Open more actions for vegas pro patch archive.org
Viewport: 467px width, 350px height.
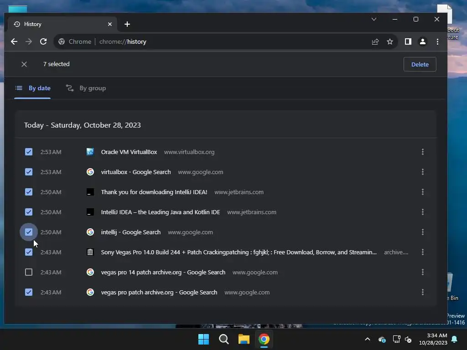423,292
